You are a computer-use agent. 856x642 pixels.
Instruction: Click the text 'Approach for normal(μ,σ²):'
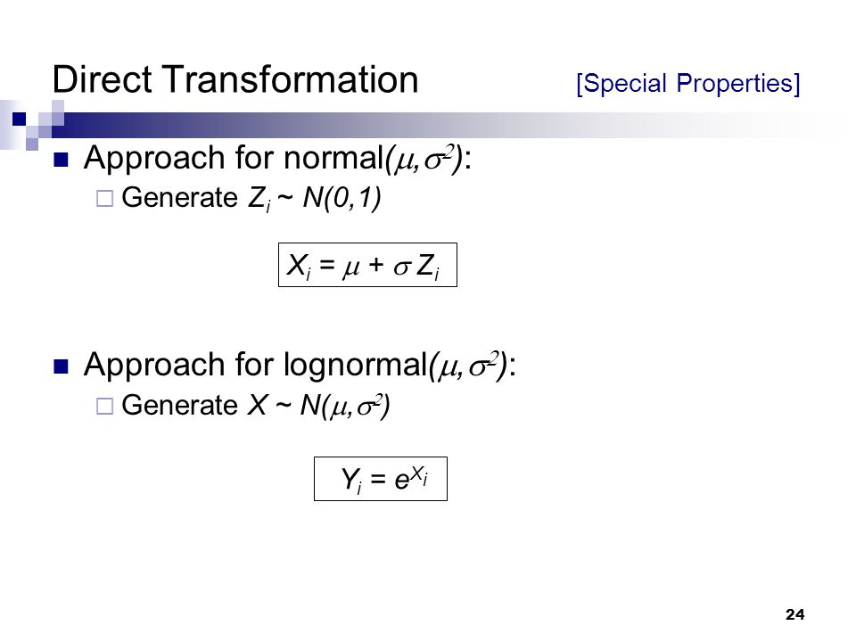point(277,159)
